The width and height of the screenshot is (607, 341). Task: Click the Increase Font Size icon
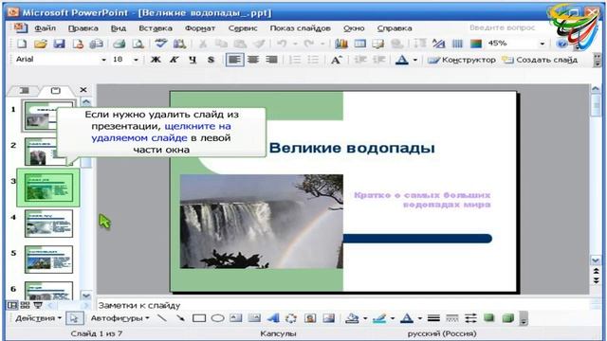click(336, 60)
